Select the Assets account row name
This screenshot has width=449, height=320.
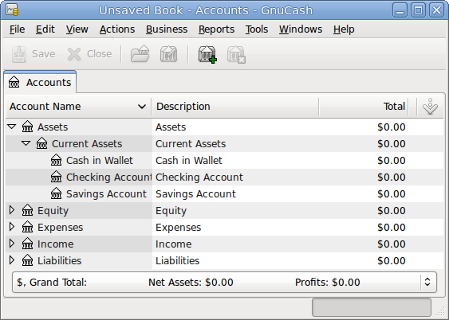pos(53,127)
